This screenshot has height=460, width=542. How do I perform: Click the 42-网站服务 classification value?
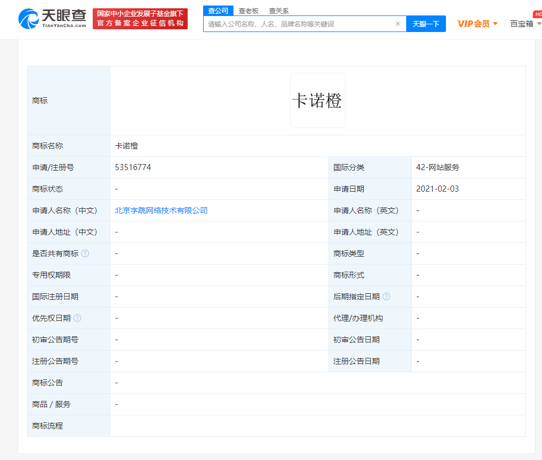coord(438,167)
